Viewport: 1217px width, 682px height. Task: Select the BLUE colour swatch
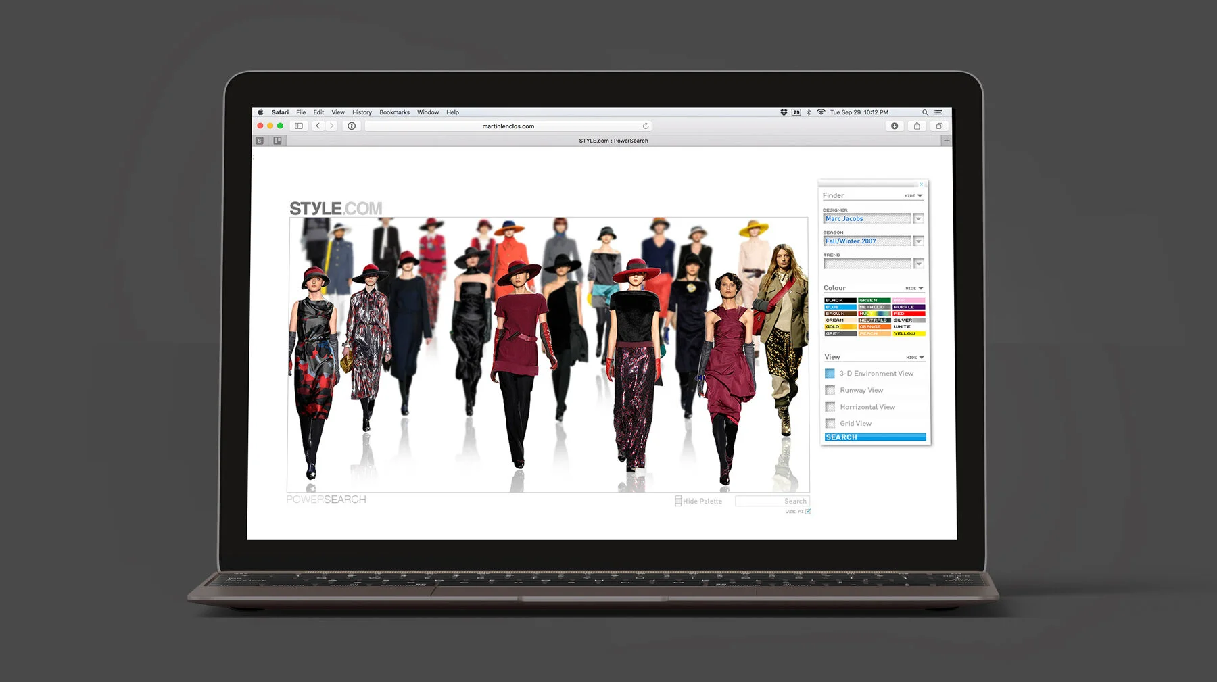point(840,307)
